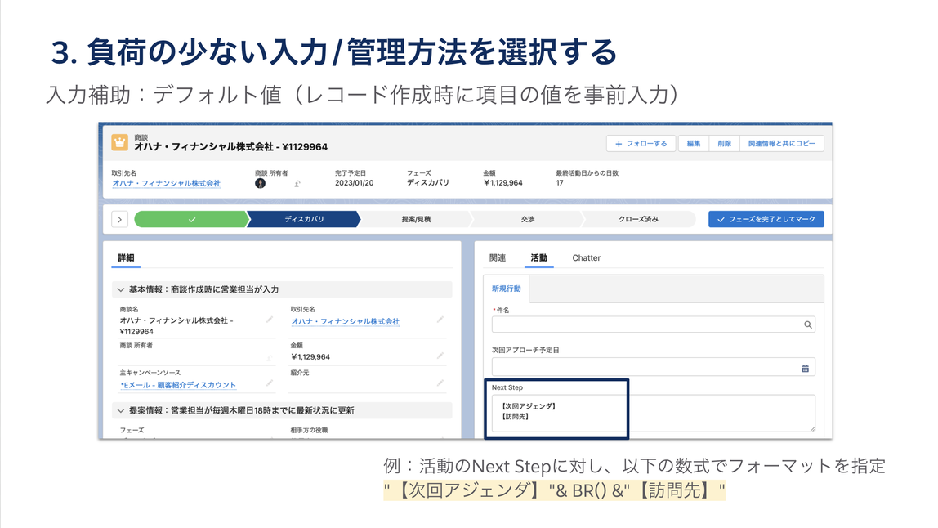
Task: Click the header 金額 value ¥1,129,964
Action: (x=503, y=182)
